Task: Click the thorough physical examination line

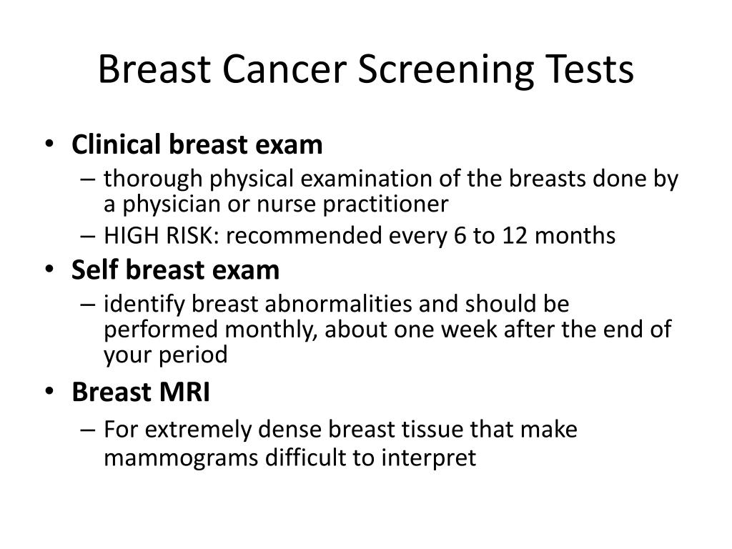Action: pos(391,179)
